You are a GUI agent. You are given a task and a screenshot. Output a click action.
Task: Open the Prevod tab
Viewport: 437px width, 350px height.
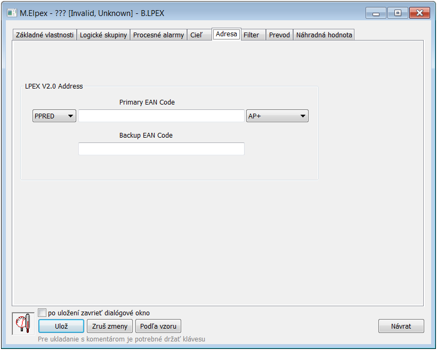coord(279,35)
